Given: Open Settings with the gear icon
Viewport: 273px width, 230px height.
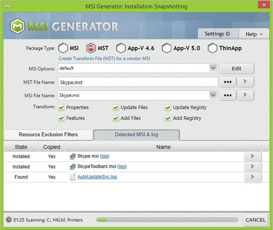Looking at the screenshot, I should click(218, 34).
